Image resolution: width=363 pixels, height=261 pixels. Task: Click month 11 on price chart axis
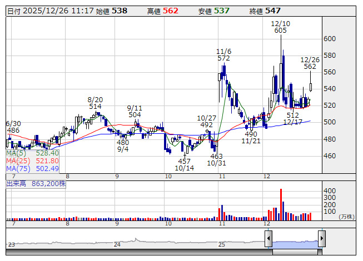pos(222,177)
